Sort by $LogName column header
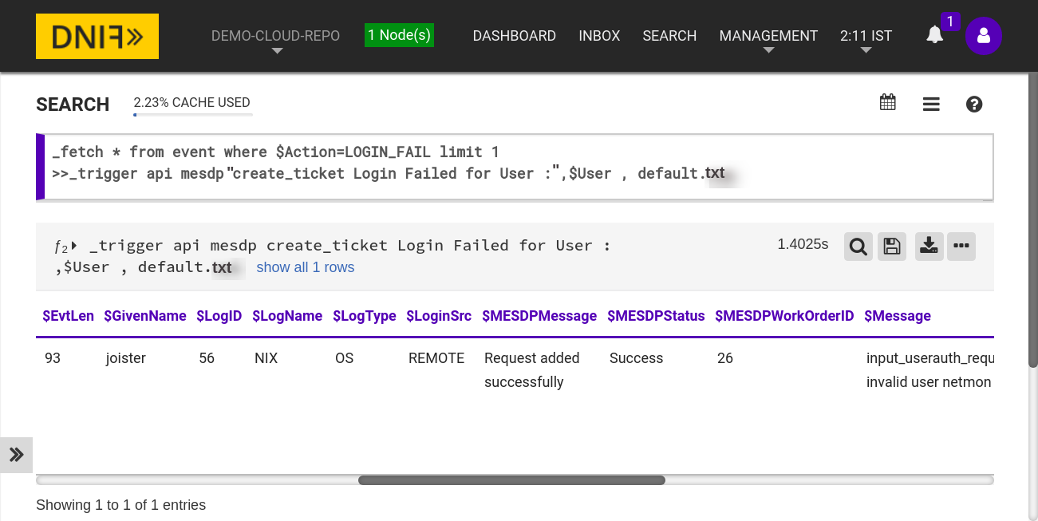Viewport: 1038px width, 521px height. click(287, 316)
